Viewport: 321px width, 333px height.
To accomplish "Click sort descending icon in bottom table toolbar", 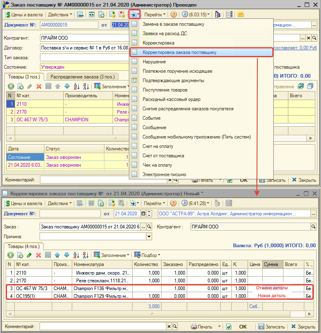I will [85, 255].
